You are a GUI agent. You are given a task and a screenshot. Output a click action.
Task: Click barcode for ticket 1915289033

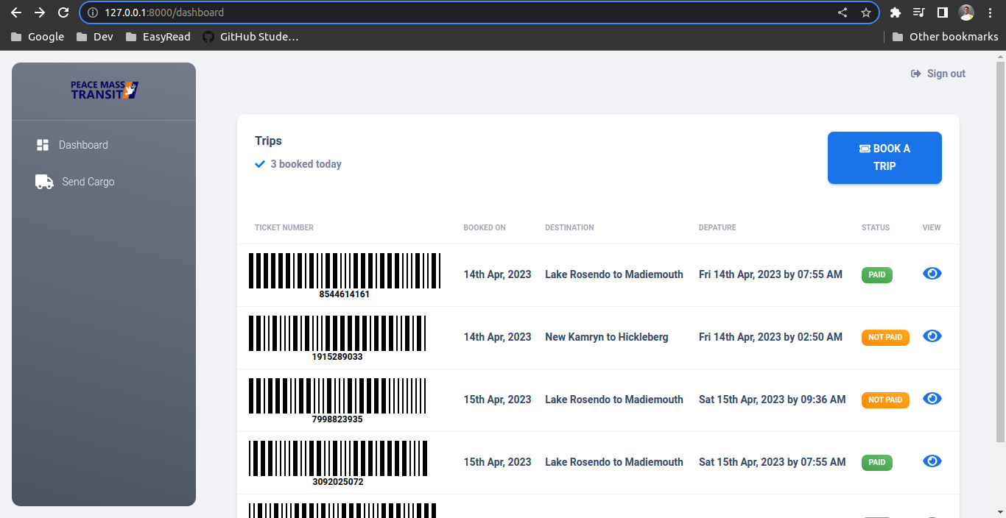pyautogui.click(x=337, y=333)
